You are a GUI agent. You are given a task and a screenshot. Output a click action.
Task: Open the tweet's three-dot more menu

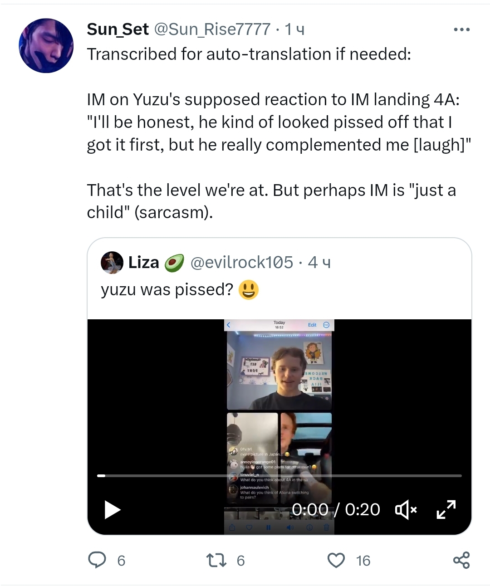pos(461,30)
